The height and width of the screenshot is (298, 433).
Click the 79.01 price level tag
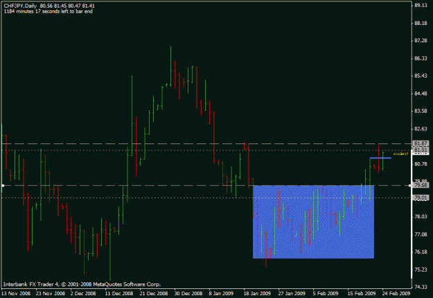point(421,198)
